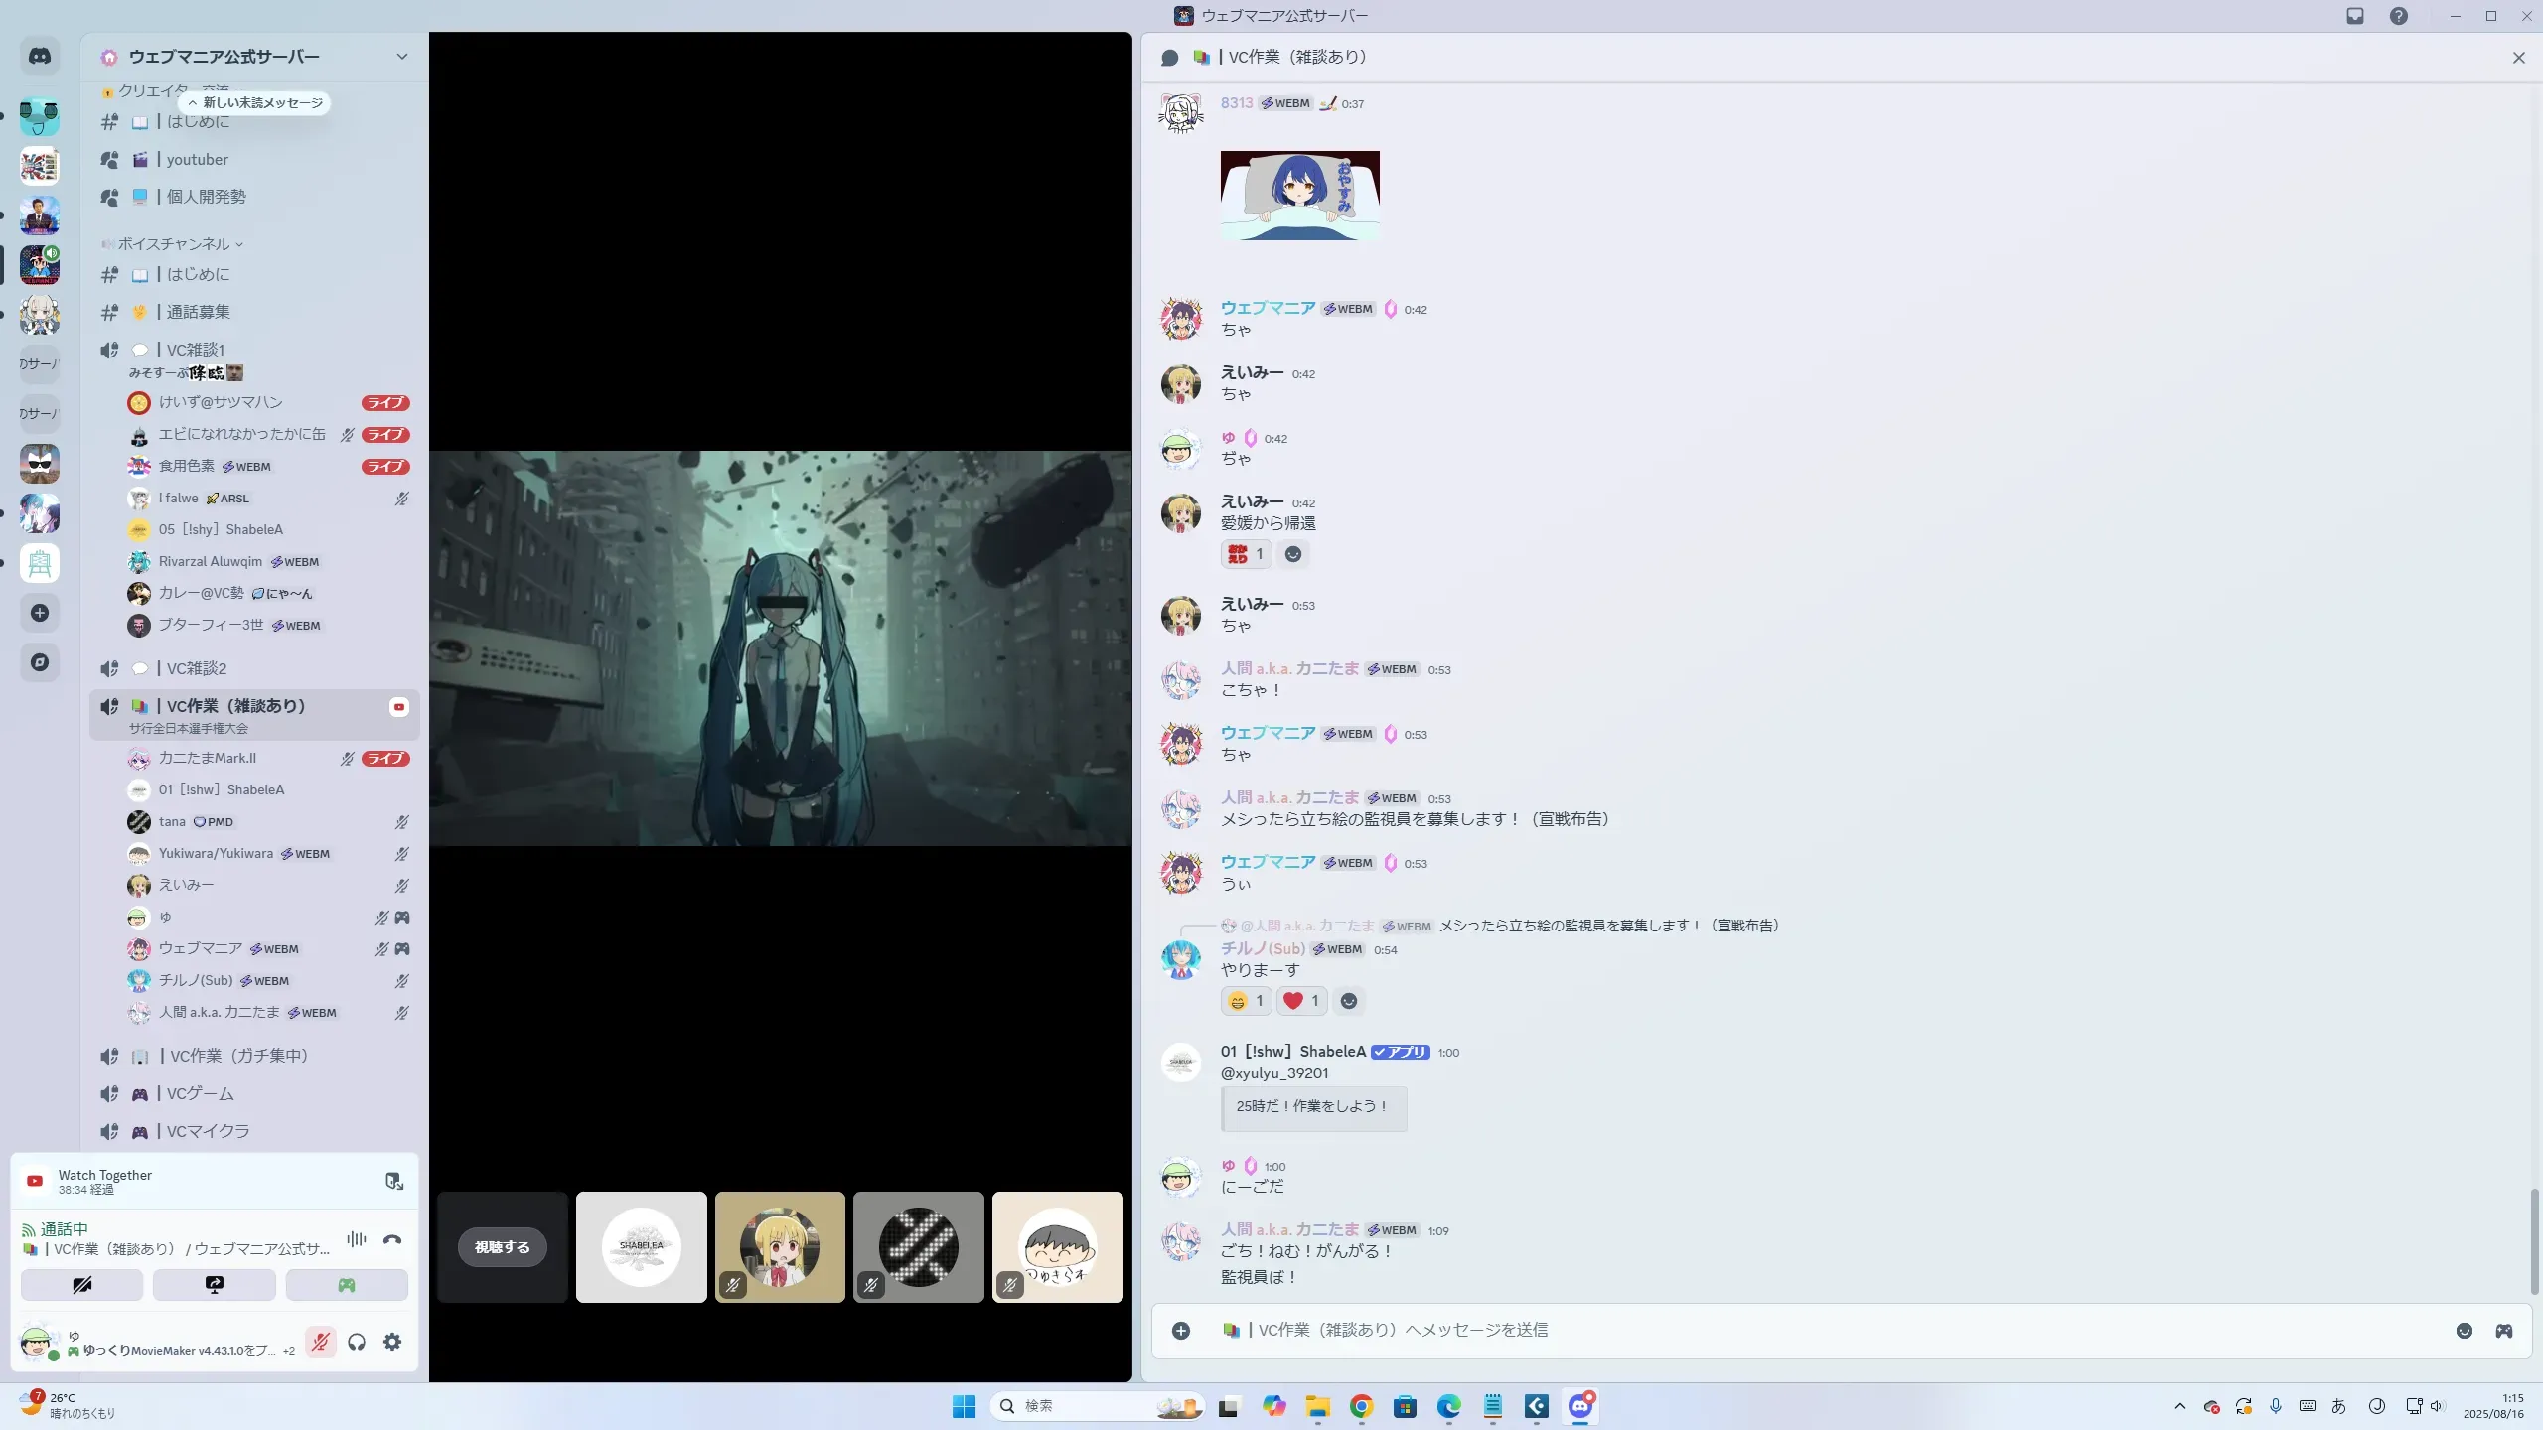Jump to 新しい未読メッセージ new unread banner

[255, 103]
